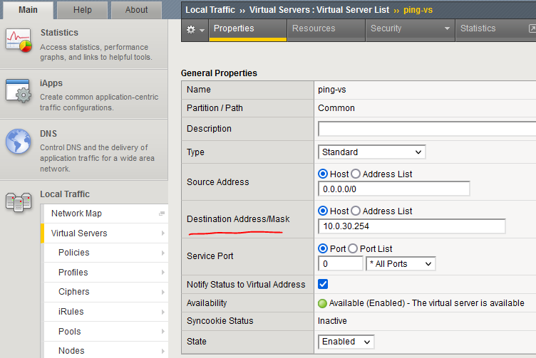Click the green availability status icon
536x358 pixels.
pos(323,303)
